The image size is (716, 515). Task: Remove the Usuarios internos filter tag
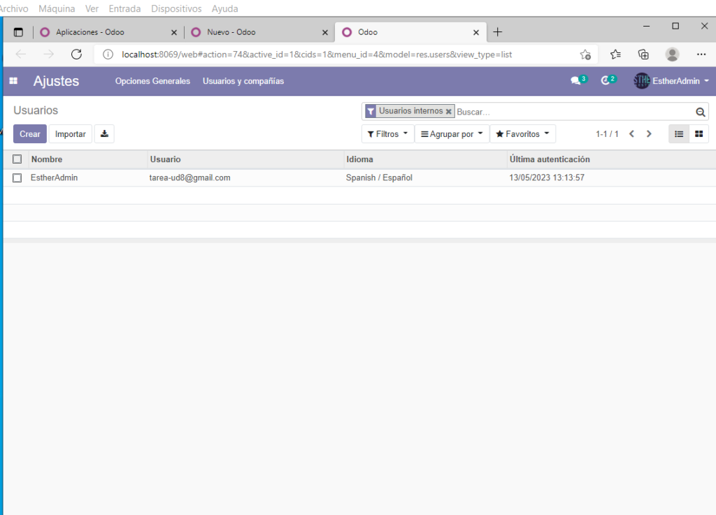[x=449, y=112]
